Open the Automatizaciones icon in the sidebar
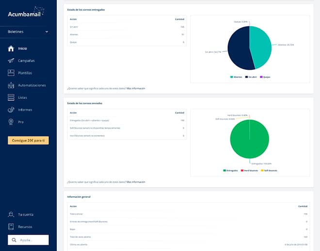Screen dimensions: 320x251 pos(11,85)
